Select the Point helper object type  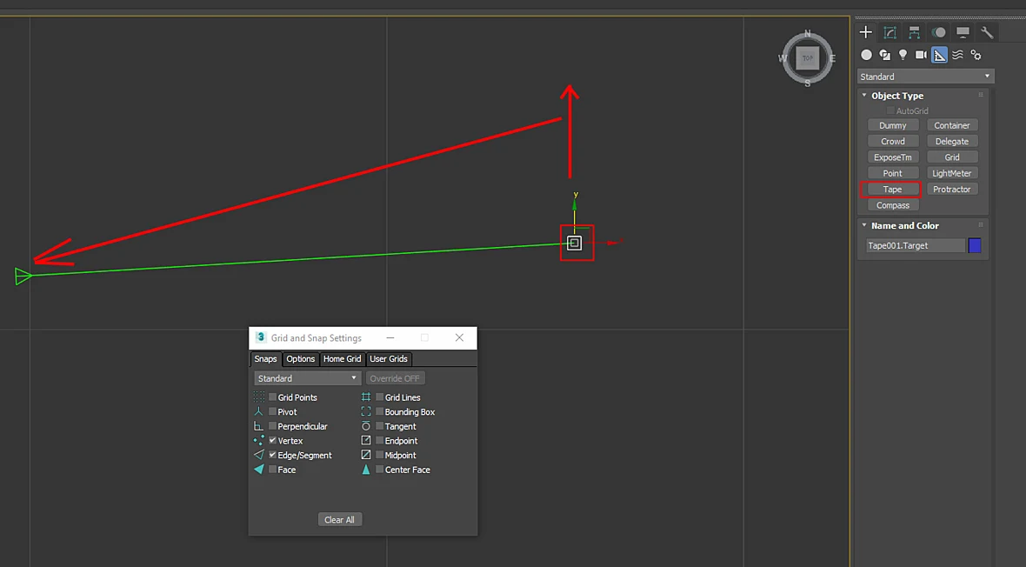point(892,173)
